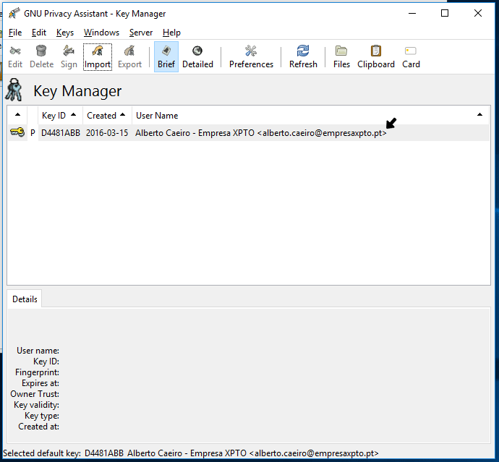Maximize the Key Manager window
This screenshot has width=499, height=462.
445,13
